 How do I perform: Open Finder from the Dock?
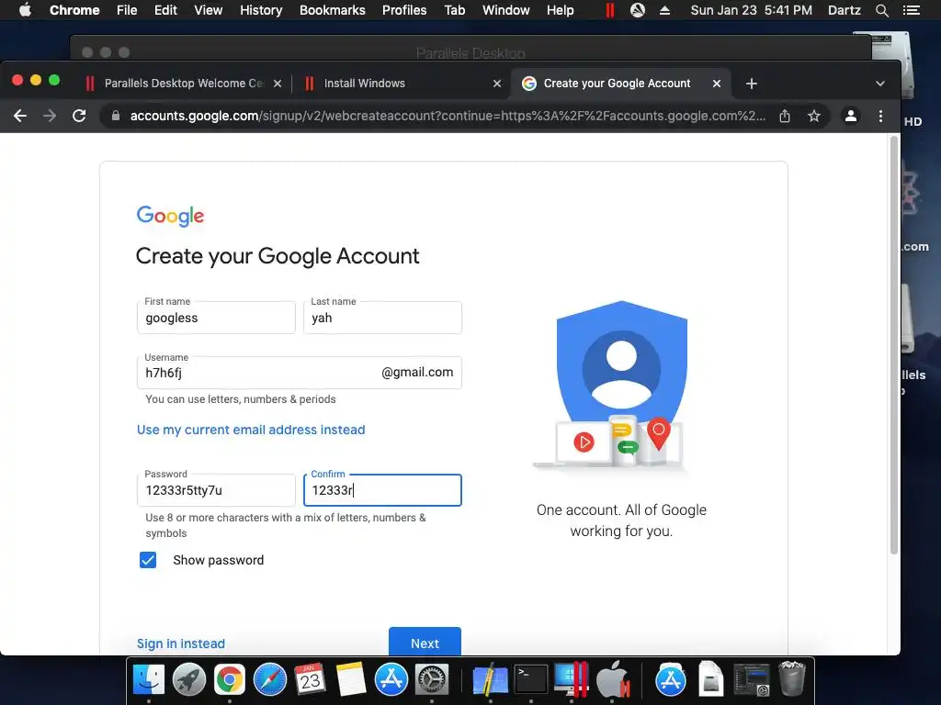pyautogui.click(x=149, y=680)
